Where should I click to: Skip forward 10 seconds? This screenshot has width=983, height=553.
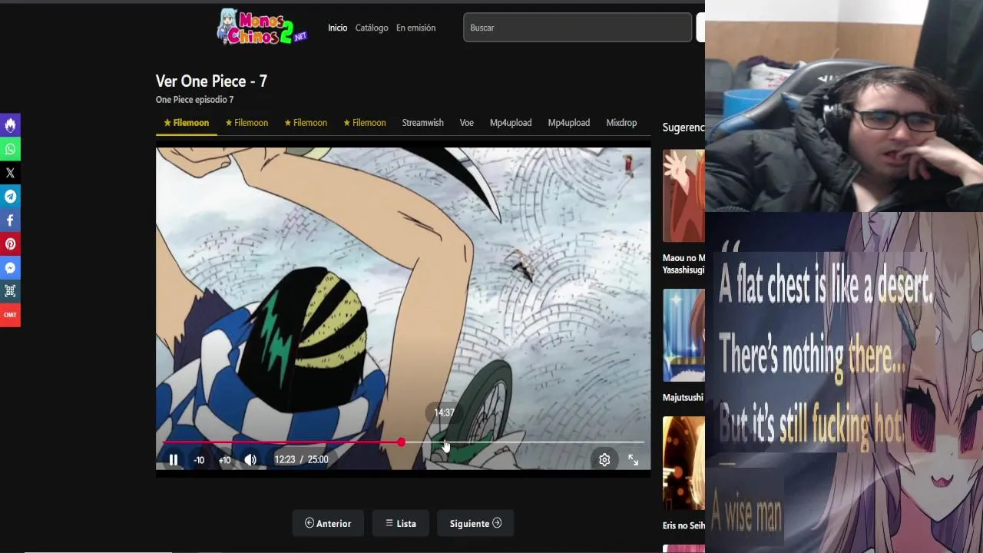(x=224, y=460)
